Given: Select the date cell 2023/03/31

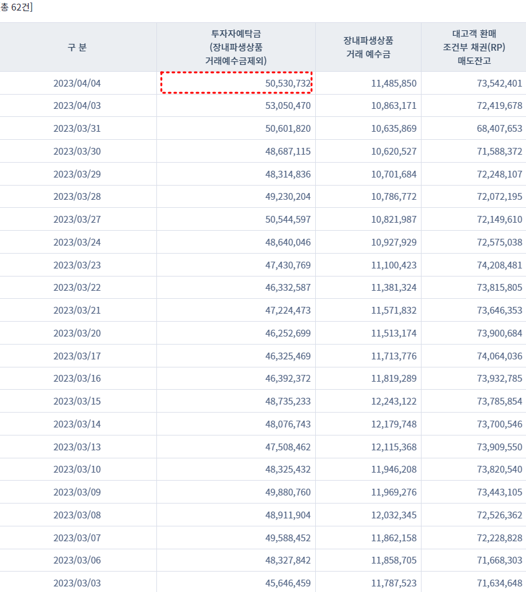Looking at the screenshot, I should 77,129.
